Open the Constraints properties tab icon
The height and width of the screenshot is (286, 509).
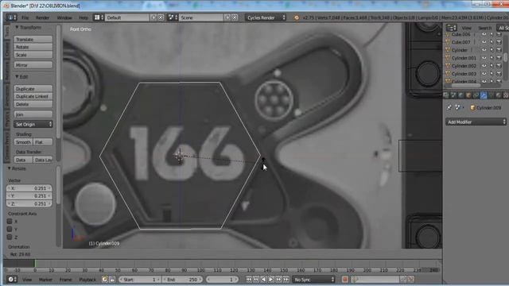476,95
